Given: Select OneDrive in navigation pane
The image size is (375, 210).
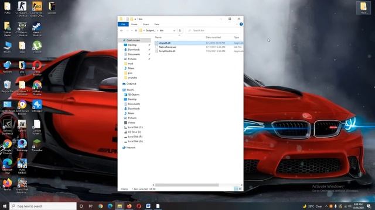Looking at the screenshot, I should coord(131,84).
